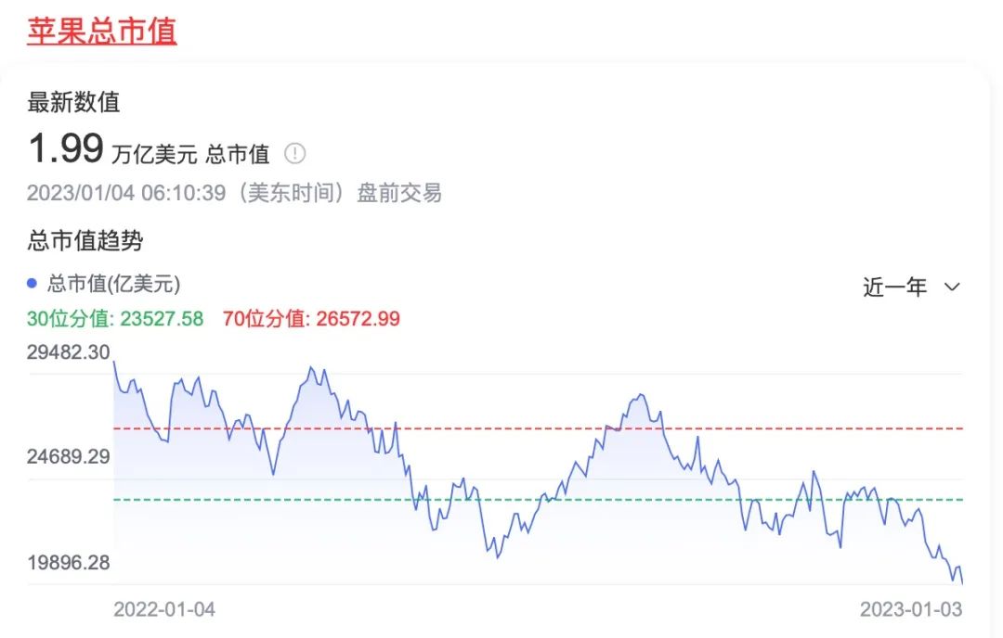
Task: Click the chart line's rightmost lowest point
Action: (x=962, y=582)
